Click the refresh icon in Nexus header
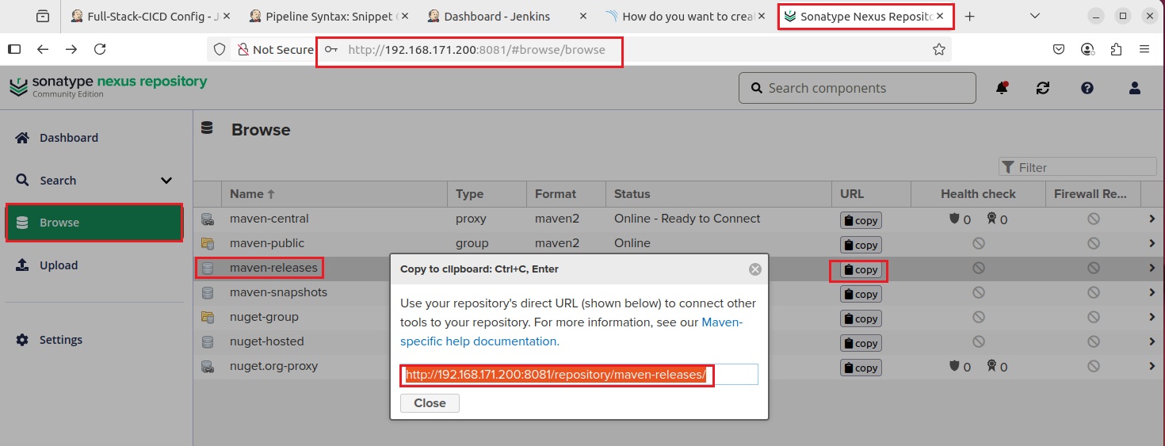This screenshot has height=446, width=1165. [x=1043, y=88]
